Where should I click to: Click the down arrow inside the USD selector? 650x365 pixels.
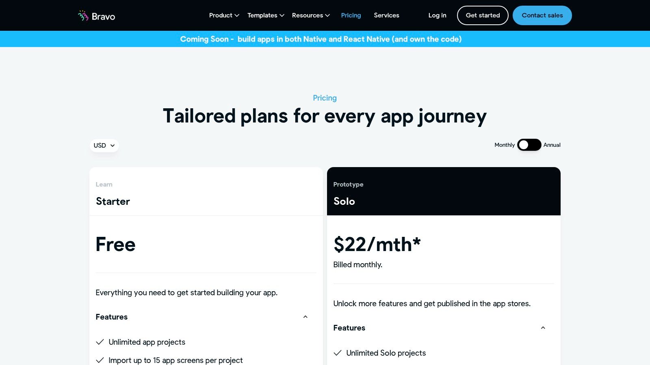[112, 146]
